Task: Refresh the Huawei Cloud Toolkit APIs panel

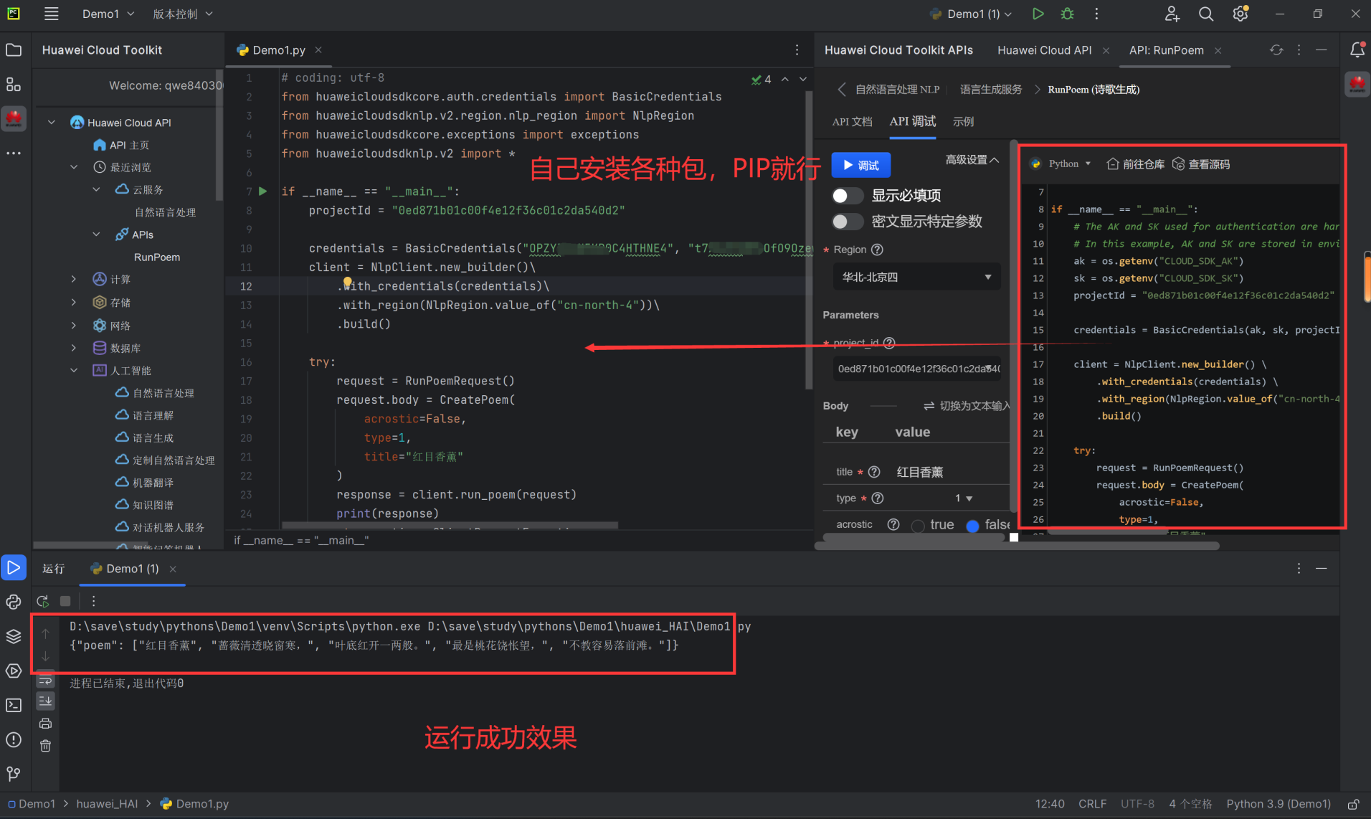Action: click(x=1276, y=49)
